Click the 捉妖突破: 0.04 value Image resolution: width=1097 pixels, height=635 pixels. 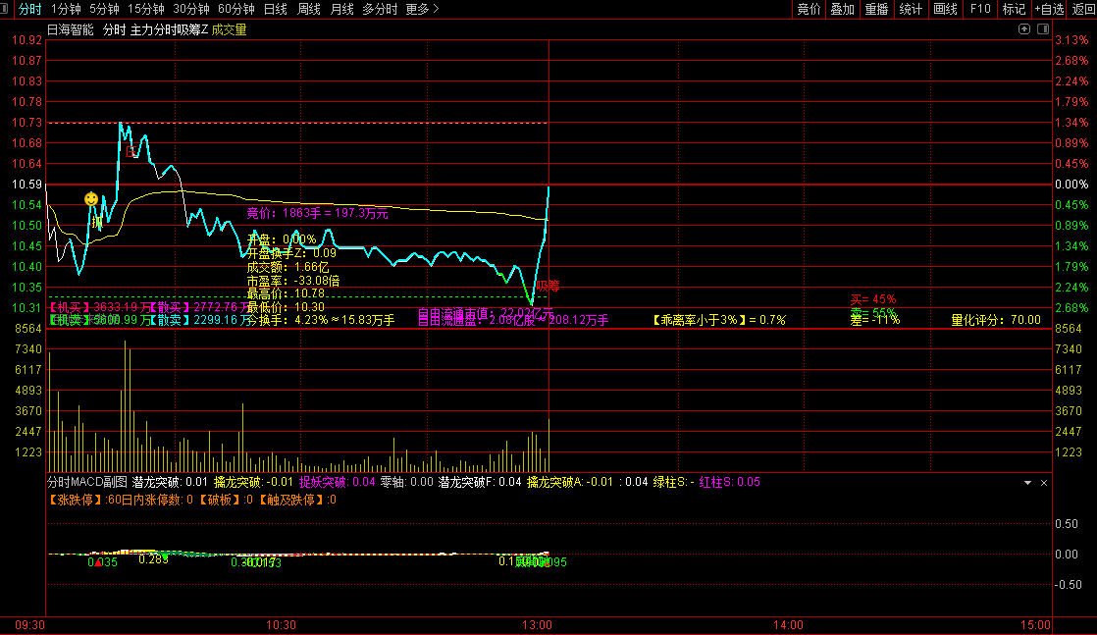point(338,482)
